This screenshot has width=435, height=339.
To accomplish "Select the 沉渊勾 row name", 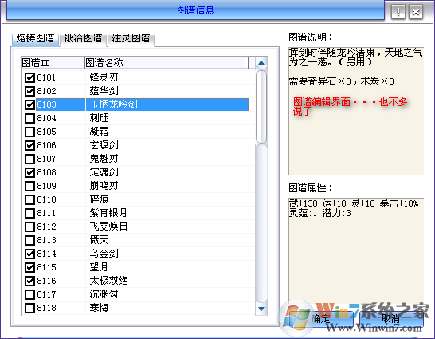I will (x=104, y=294).
